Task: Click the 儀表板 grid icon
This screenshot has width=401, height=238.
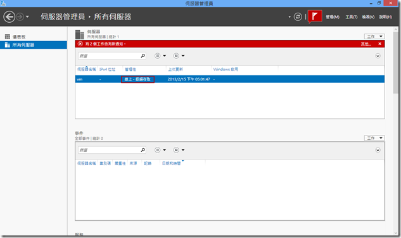Action: [x=8, y=37]
